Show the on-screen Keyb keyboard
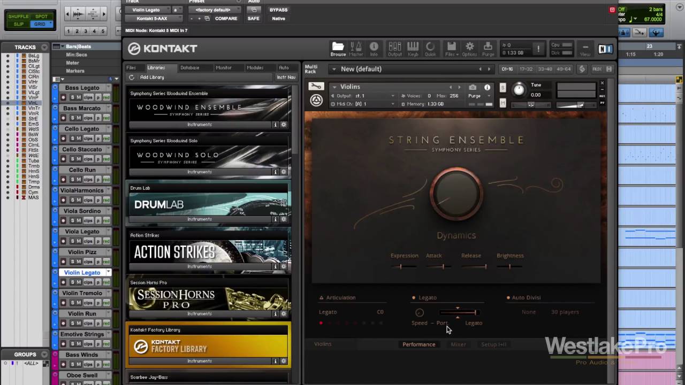Viewport: 685px width, 385px height. pyautogui.click(x=413, y=49)
